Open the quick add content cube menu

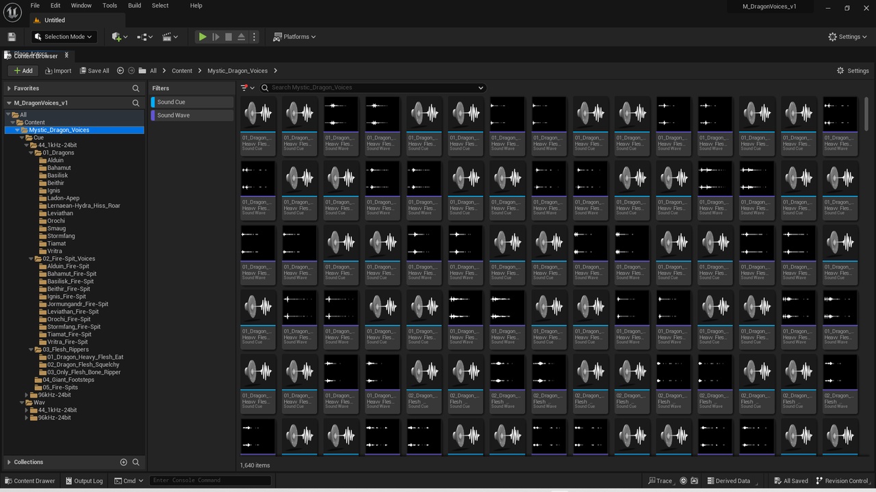[x=119, y=37]
